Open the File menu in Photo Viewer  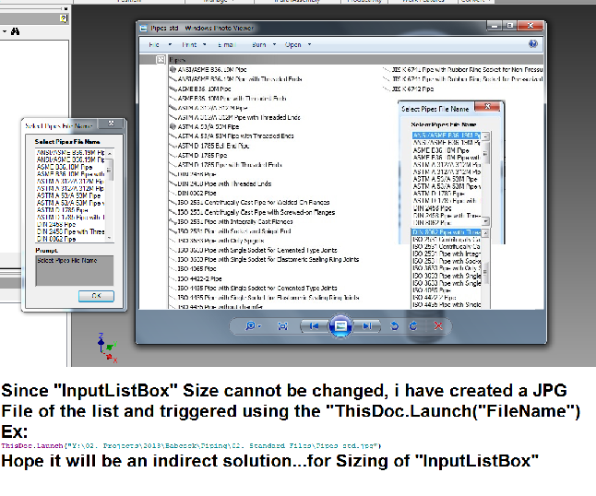click(154, 45)
